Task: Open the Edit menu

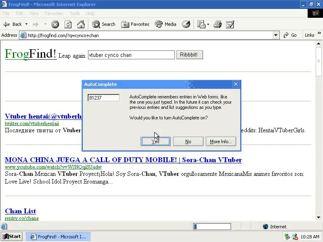Action: (x=19, y=13)
